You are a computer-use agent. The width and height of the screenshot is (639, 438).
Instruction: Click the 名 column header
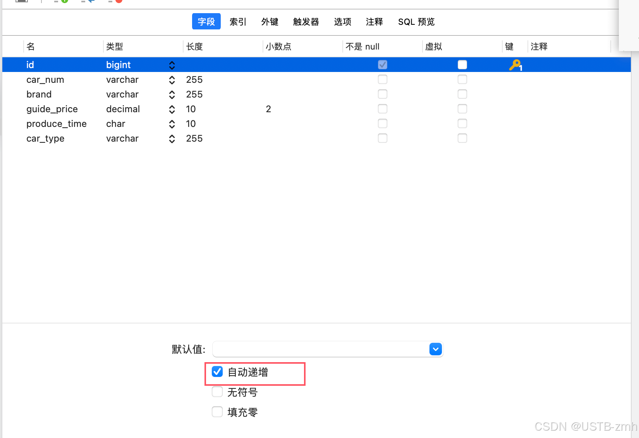click(x=31, y=46)
